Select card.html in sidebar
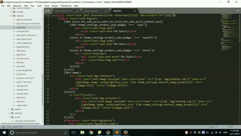The width and height of the screenshot is (241, 136). [x=21, y=27]
